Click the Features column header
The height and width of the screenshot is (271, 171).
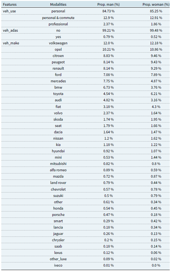pyautogui.click(x=10, y=4)
